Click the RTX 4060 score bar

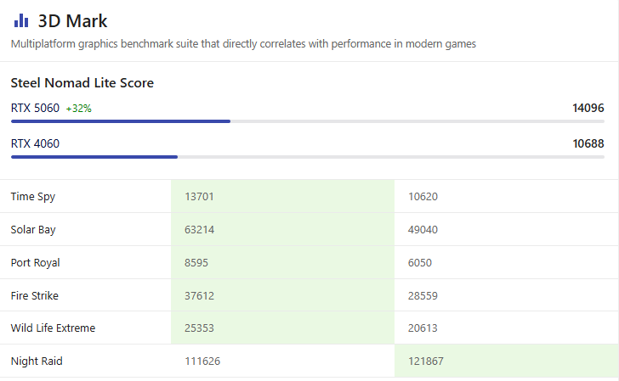point(94,157)
